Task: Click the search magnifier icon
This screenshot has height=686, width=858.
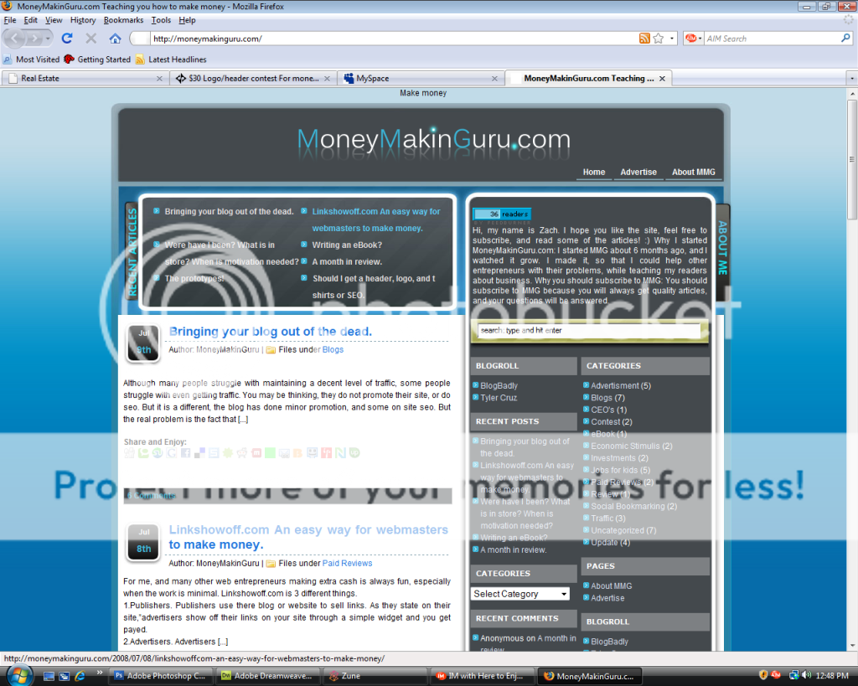Action: click(845, 39)
